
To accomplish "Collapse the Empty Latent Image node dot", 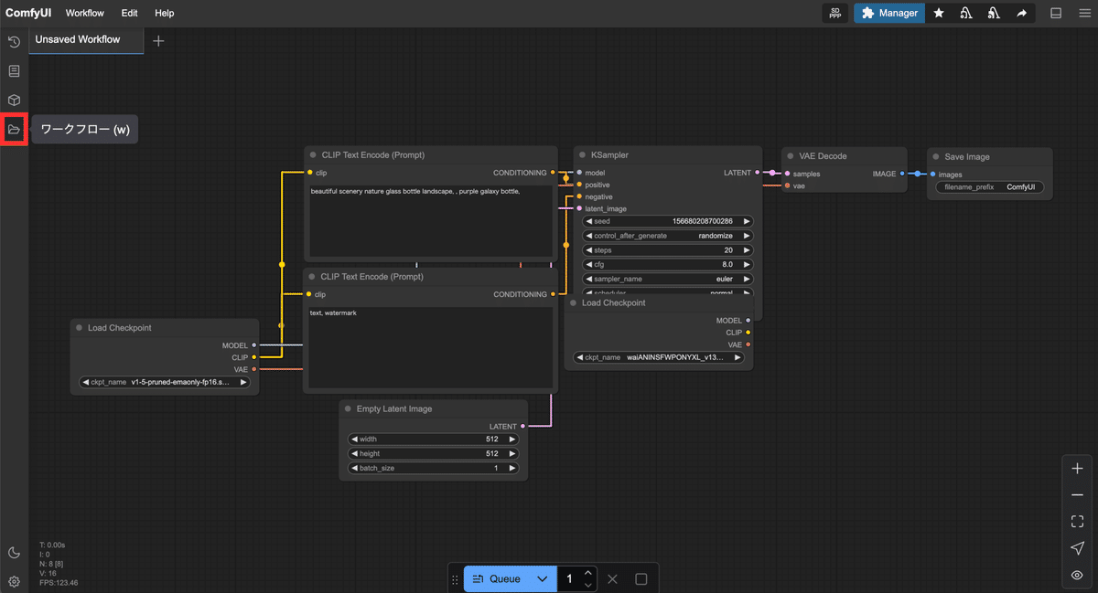I will click(x=347, y=409).
